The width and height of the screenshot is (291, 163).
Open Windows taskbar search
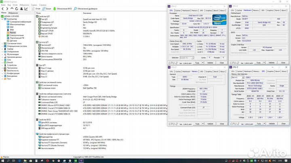click(8, 161)
